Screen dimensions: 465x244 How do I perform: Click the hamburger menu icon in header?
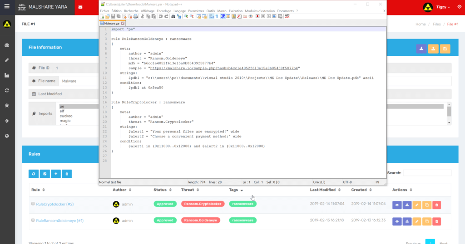click(6, 7)
